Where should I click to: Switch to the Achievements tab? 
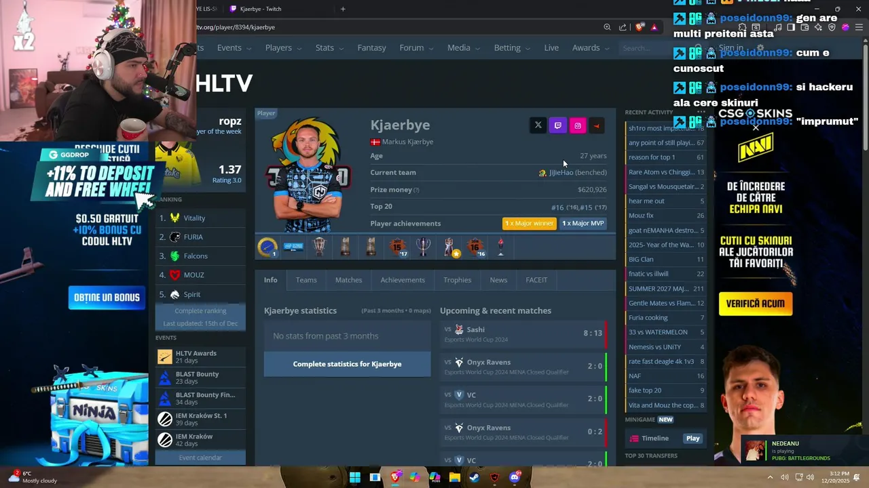[x=403, y=280]
